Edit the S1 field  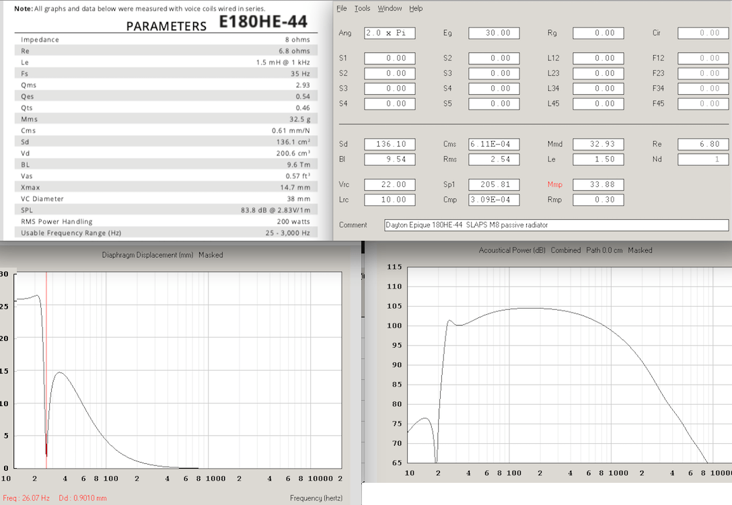click(x=390, y=59)
